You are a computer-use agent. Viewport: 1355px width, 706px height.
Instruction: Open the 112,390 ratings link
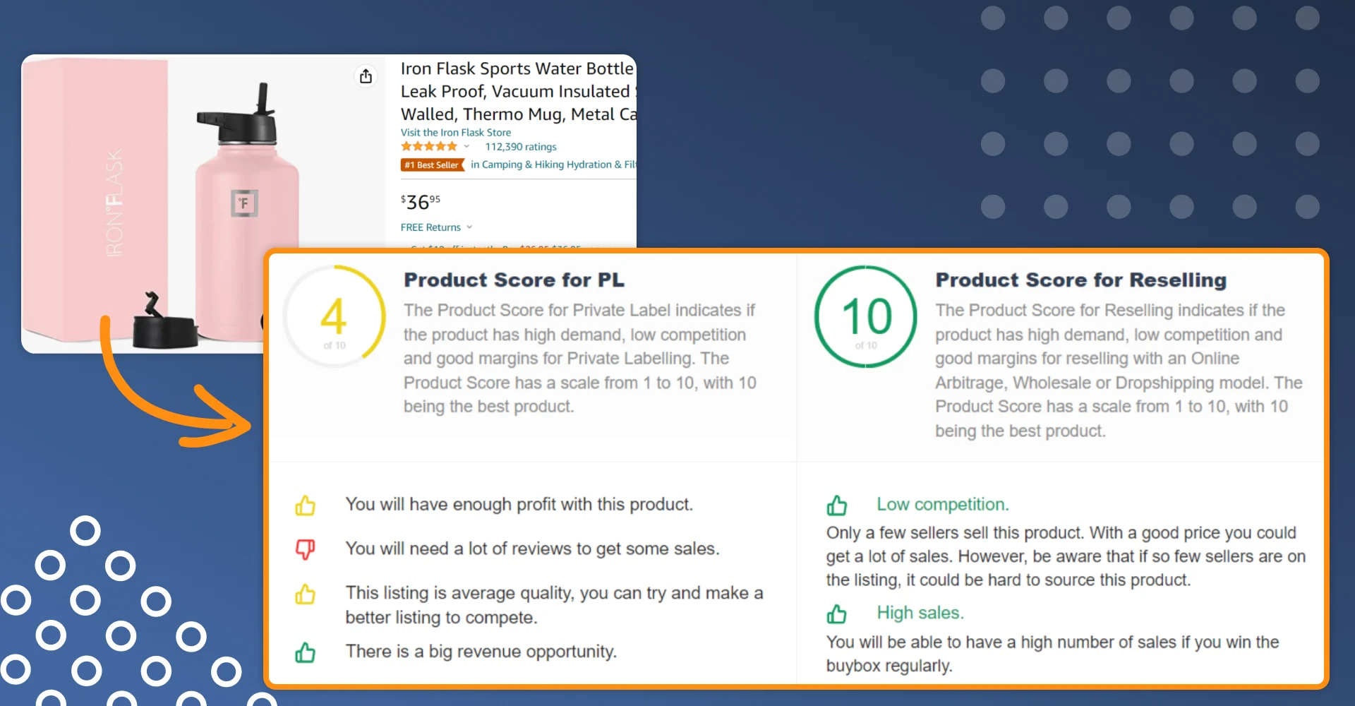coord(521,147)
